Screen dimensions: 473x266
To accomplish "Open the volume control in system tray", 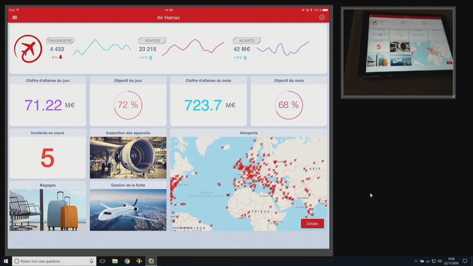I will 439,261.
